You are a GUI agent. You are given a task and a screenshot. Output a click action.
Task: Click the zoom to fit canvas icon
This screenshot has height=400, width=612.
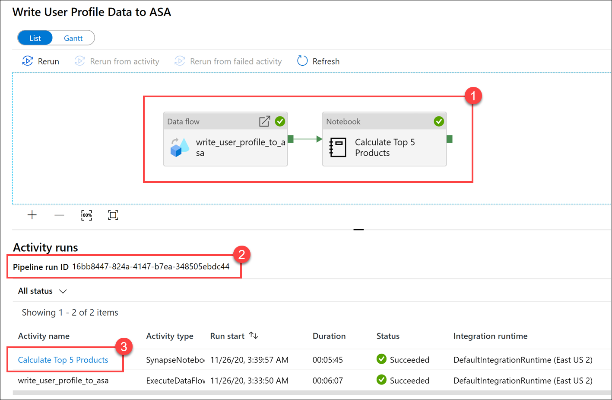pyautogui.click(x=113, y=215)
